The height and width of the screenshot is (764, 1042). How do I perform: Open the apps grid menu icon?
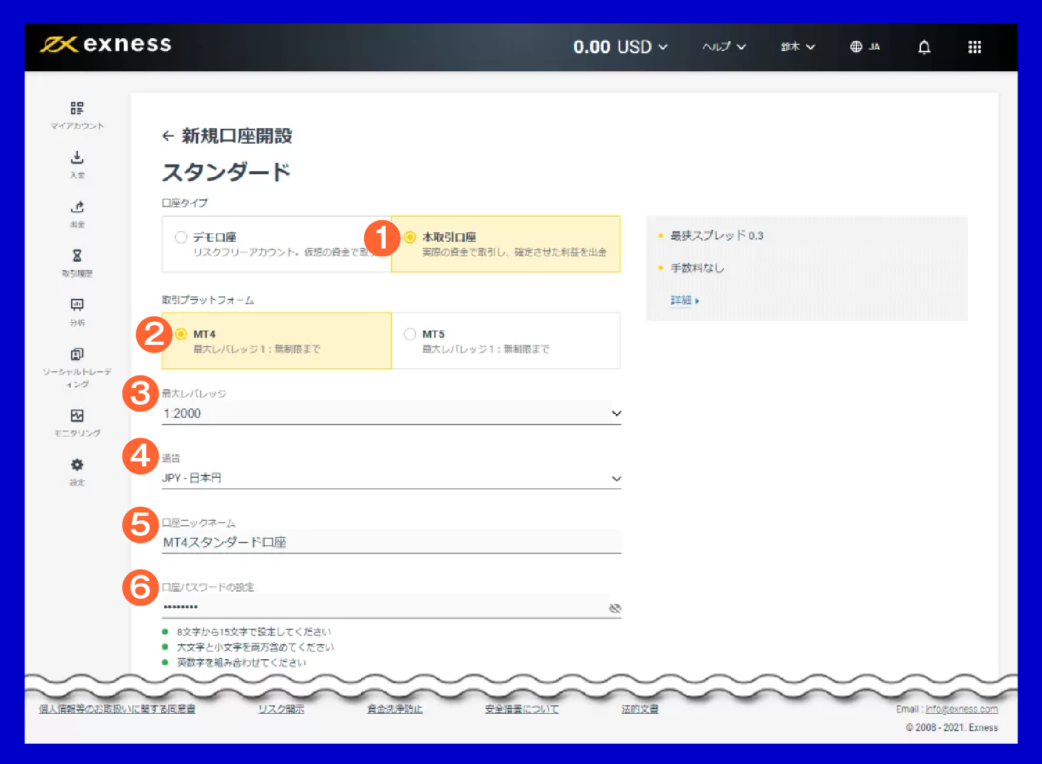click(x=975, y=47)
